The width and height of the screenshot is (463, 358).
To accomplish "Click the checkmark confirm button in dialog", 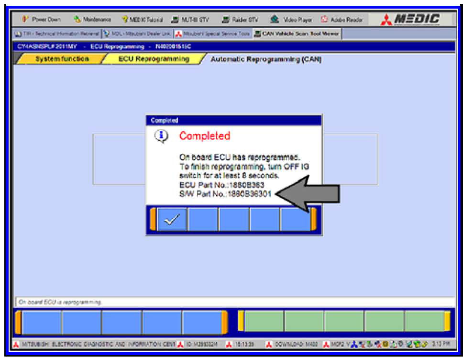I will click(172, 220).
